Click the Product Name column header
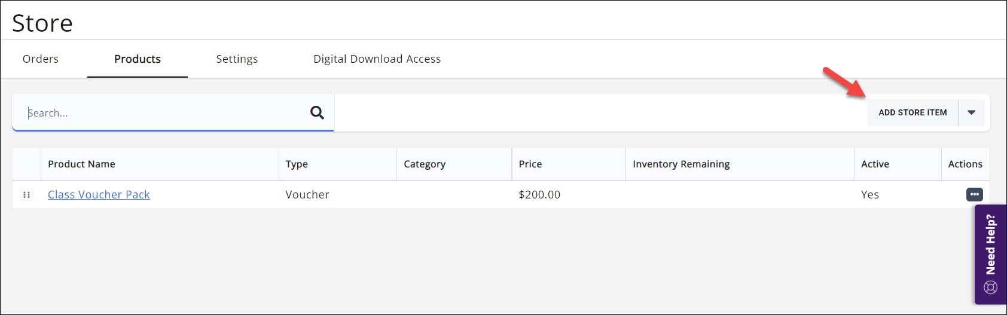 (81, 164)
